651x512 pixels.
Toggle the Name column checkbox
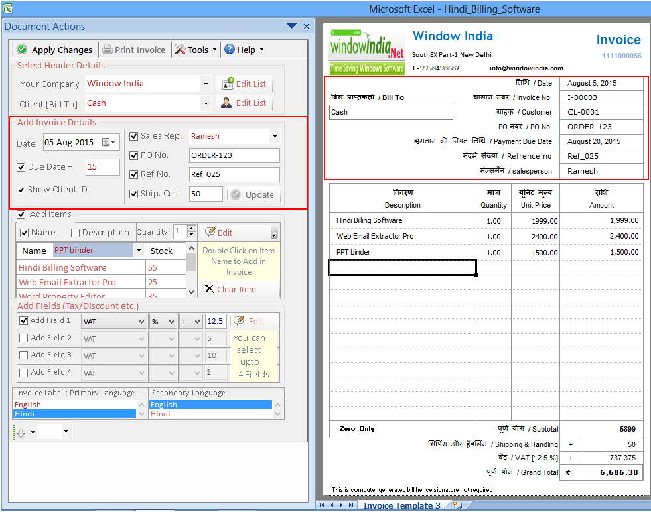tap(25, 233)
